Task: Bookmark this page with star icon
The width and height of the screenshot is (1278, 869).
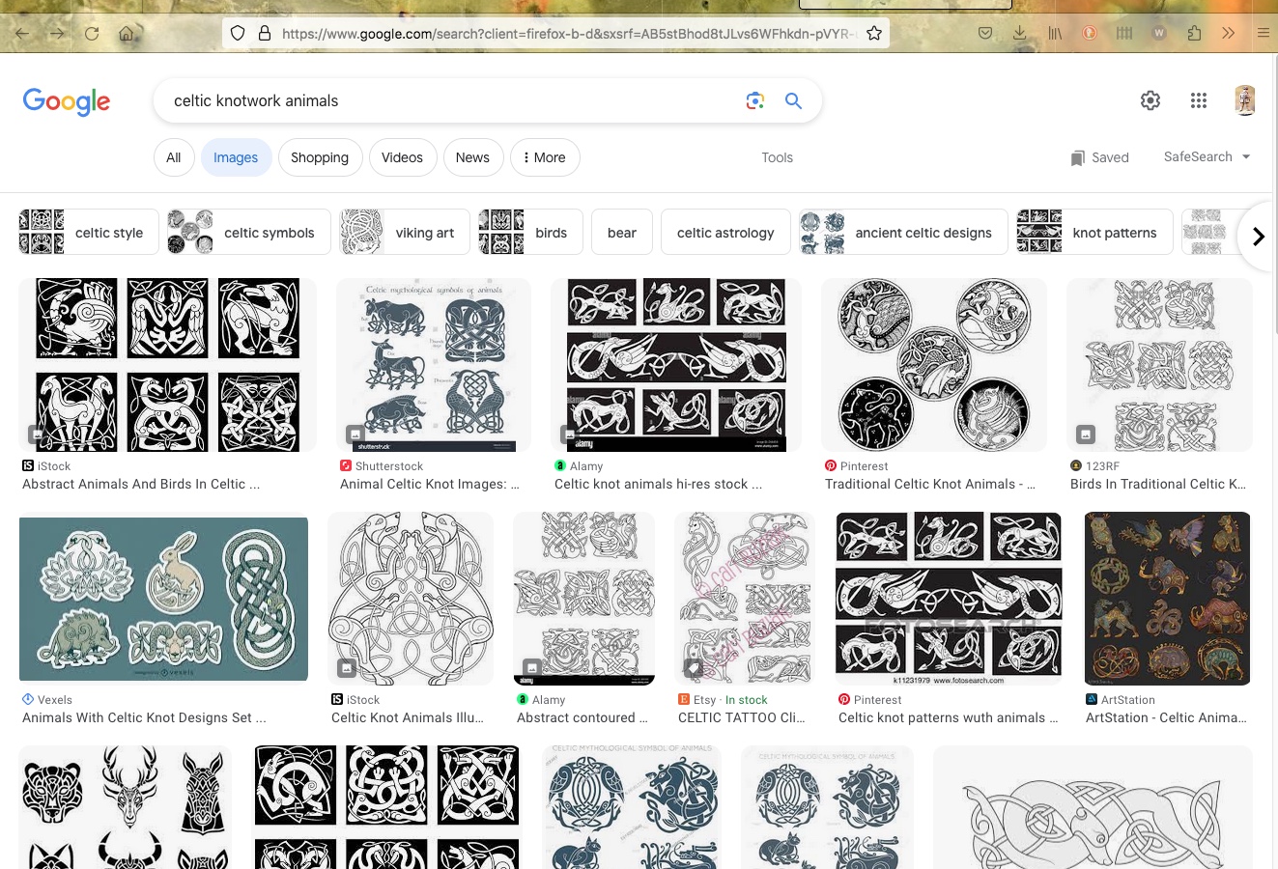Action: [x=874, y=34]
